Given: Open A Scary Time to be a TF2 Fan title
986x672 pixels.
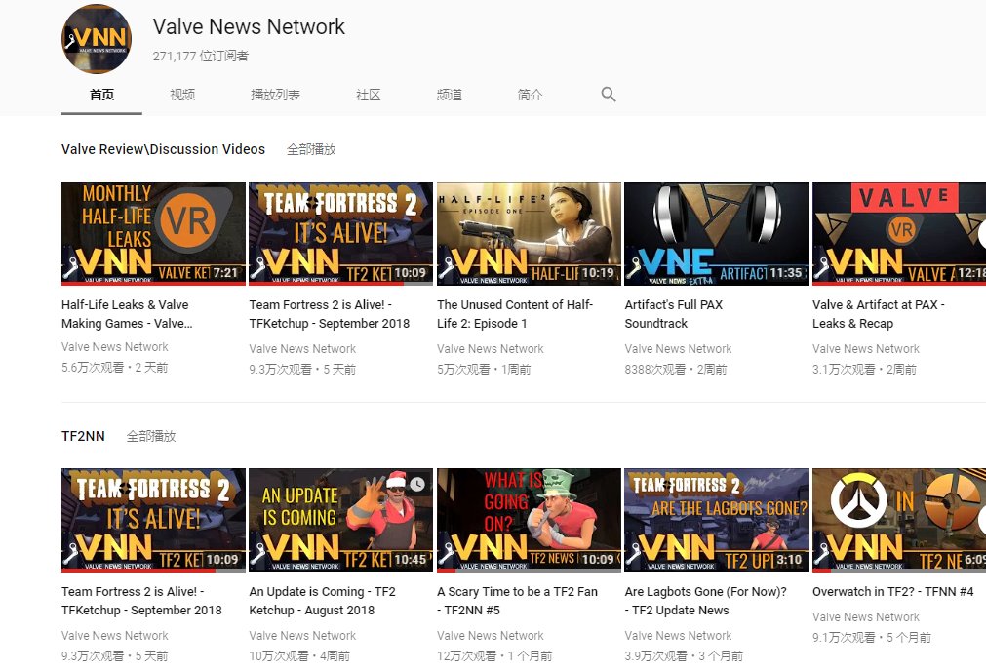Looking at the screenshot, I should [x=517, y=601].
